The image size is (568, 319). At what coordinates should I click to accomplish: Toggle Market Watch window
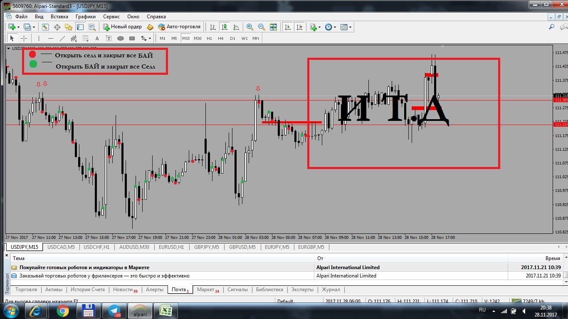pyautogui.click(x=44, y=27)
